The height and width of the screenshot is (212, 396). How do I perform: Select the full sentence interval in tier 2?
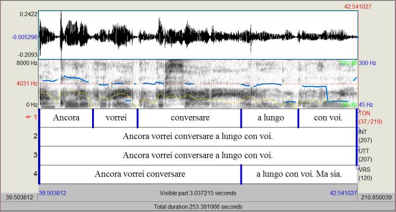(198, 137)
